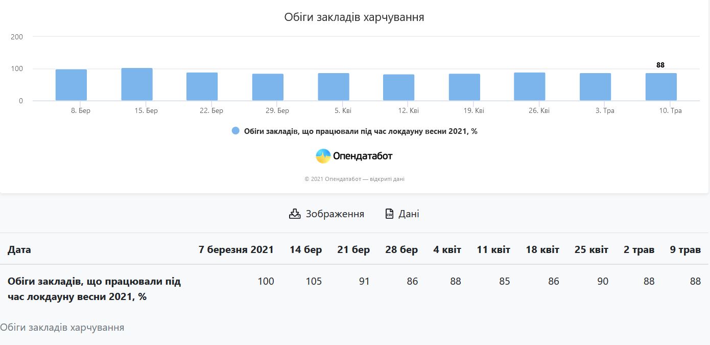
Task: Open the Дані export link
Action: click(x=409, y=214)
